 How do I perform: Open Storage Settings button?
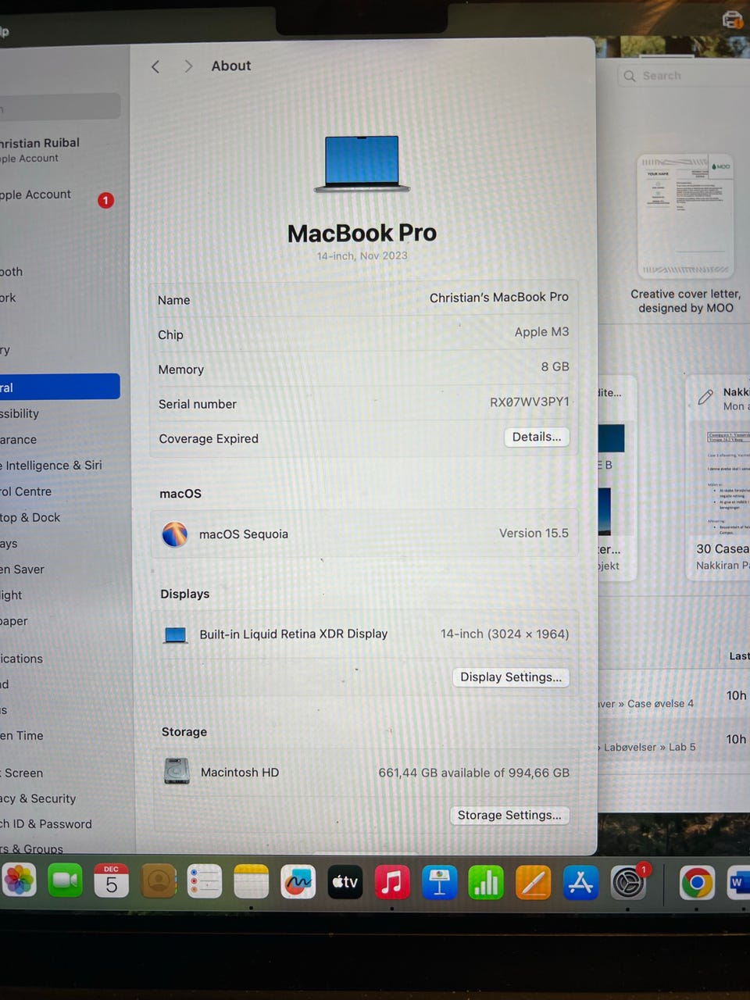point(509,815)
